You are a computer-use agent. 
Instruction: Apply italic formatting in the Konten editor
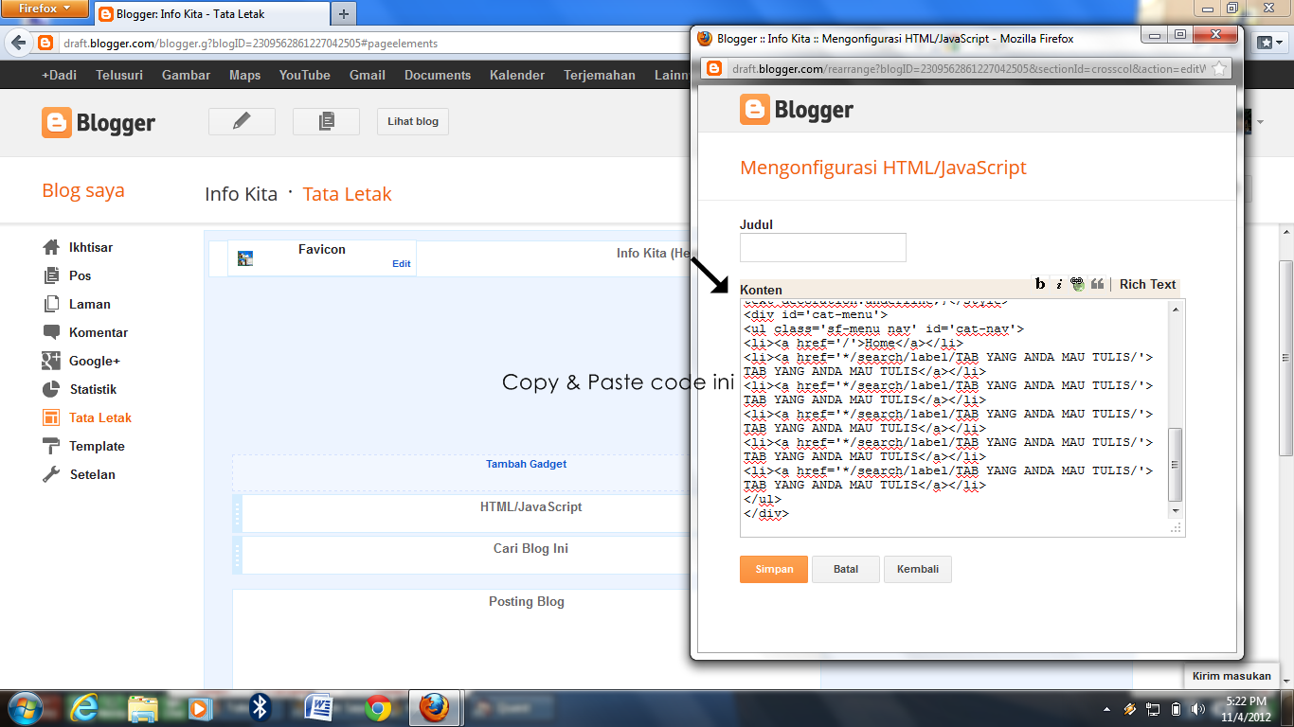point(1059,284)
